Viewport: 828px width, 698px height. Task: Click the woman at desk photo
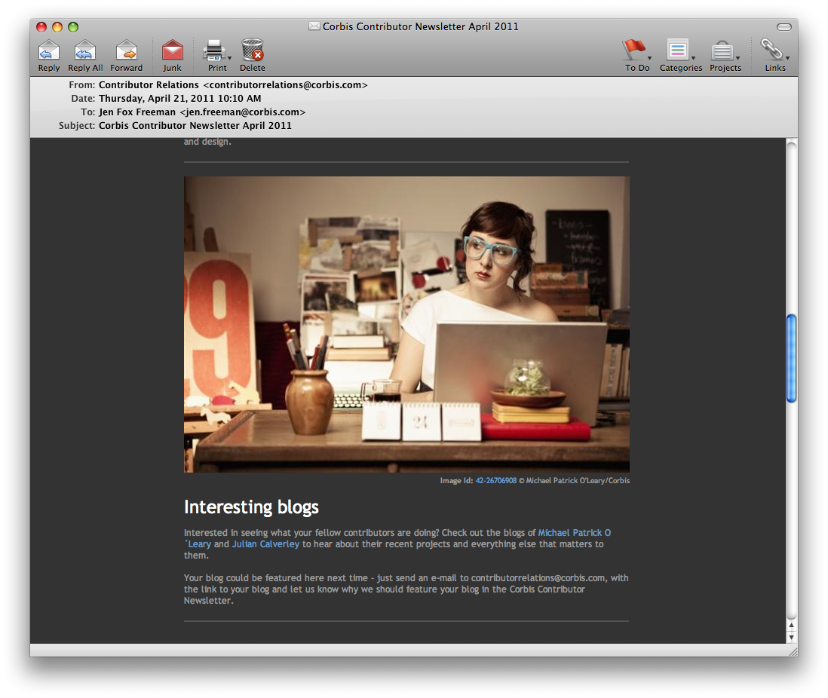pyautogui.click(x=406, y=324)
